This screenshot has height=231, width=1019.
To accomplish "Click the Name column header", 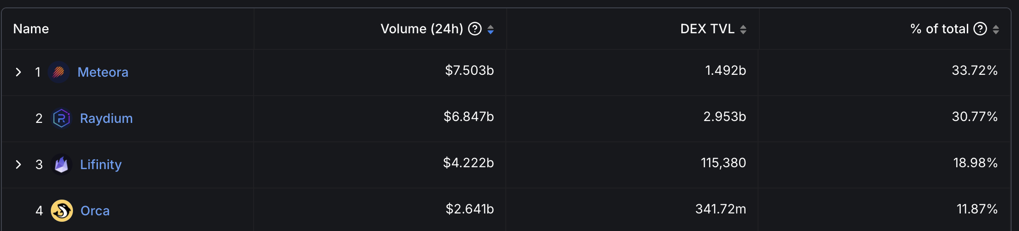I will tap(31, 29).
